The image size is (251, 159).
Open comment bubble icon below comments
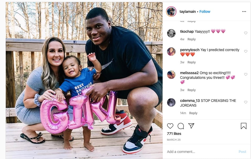(x=181, y=126)
